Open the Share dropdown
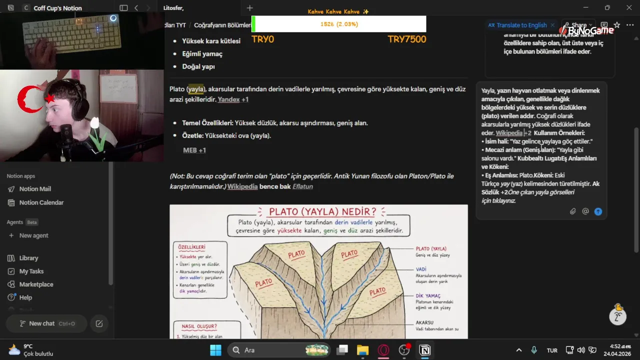640x360 pixels. point(578,25)
